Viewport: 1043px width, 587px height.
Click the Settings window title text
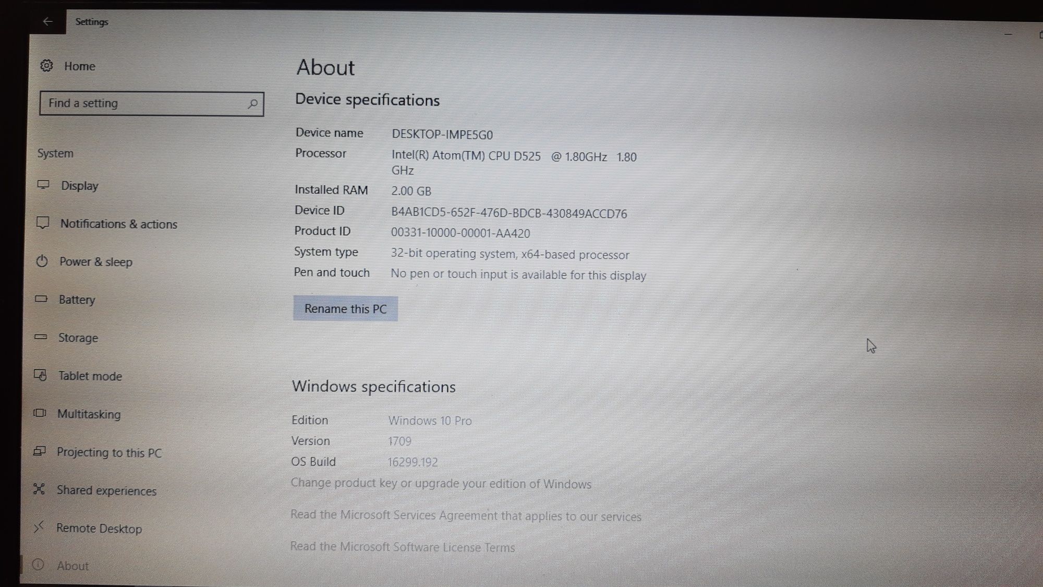92,22
